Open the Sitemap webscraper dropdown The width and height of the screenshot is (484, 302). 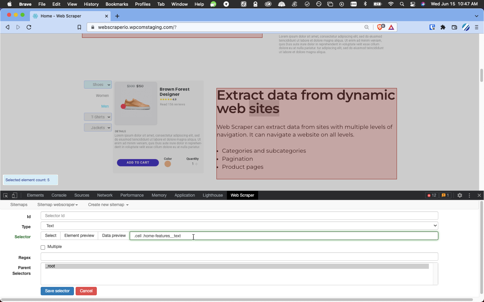(57, 205)
